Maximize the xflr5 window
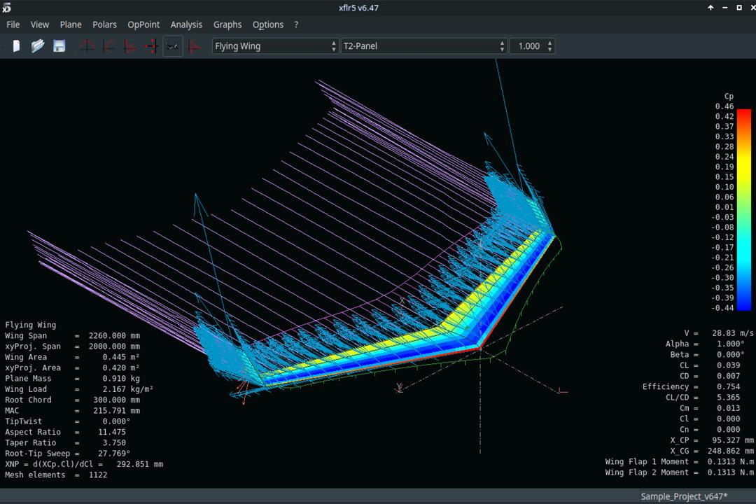Screen dimensions: 756x504 [739, 8]
